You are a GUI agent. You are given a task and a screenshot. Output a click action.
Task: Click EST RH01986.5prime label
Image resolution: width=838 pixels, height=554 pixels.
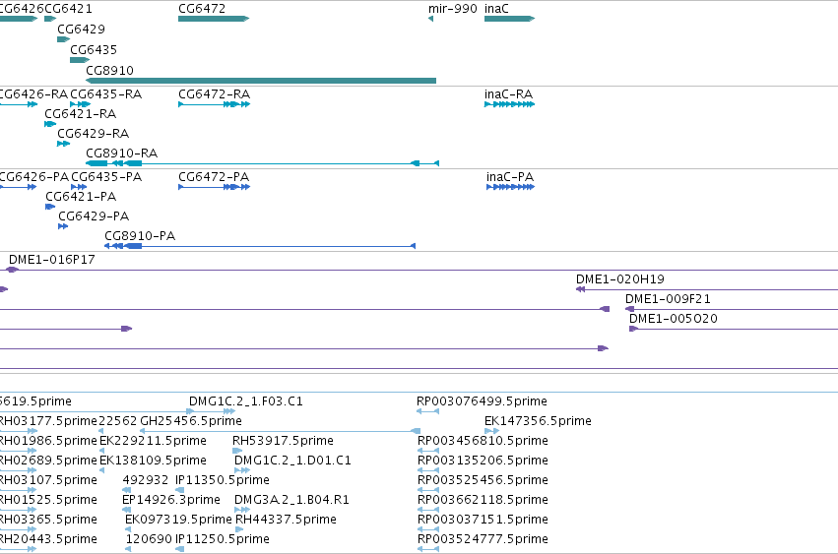click(48, 441)
